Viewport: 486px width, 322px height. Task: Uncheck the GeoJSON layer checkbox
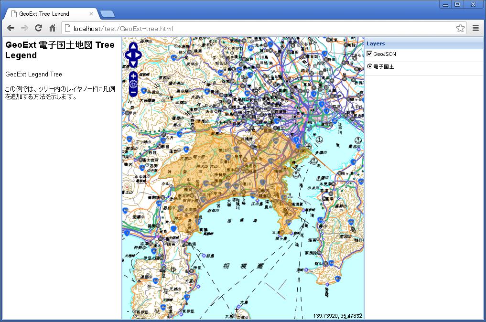click(x=369, y=54)
